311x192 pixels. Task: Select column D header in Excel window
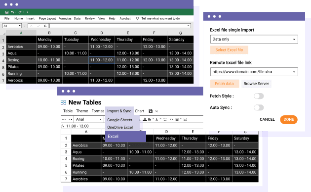point(102,33)
